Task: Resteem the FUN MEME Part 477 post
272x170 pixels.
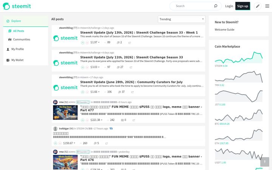Action: coord(134,120)
